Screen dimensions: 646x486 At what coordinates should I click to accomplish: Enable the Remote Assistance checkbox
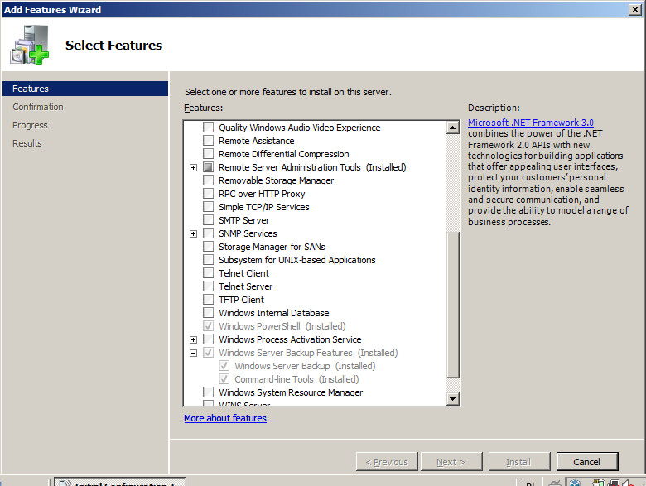(x=209, y=141)
